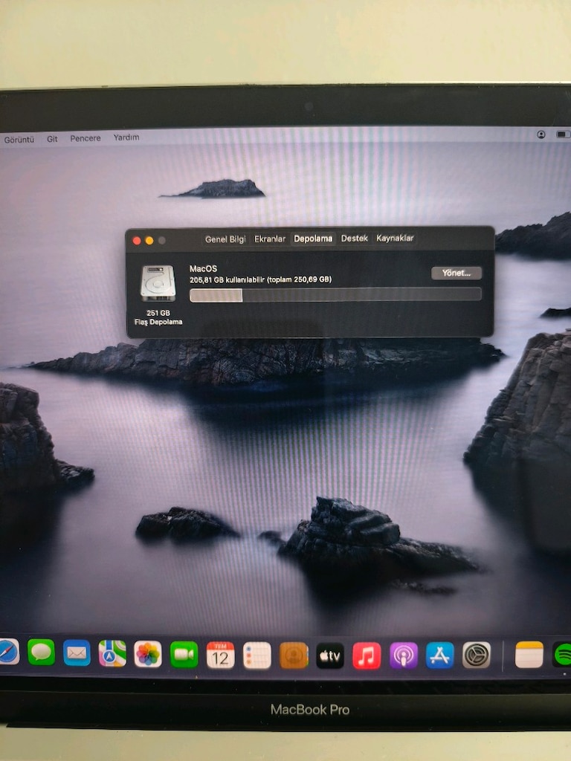This screenshot has height=761, width=571.
Task: Switch to the Genel Bilgi tab
Action: pyautogui.click(x=225, y=239)
